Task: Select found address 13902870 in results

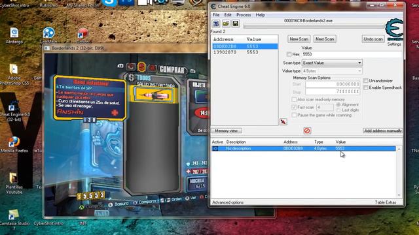Action: (244, 52)
